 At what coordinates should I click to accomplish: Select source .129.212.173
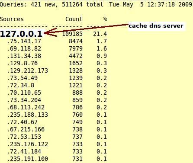27,71
